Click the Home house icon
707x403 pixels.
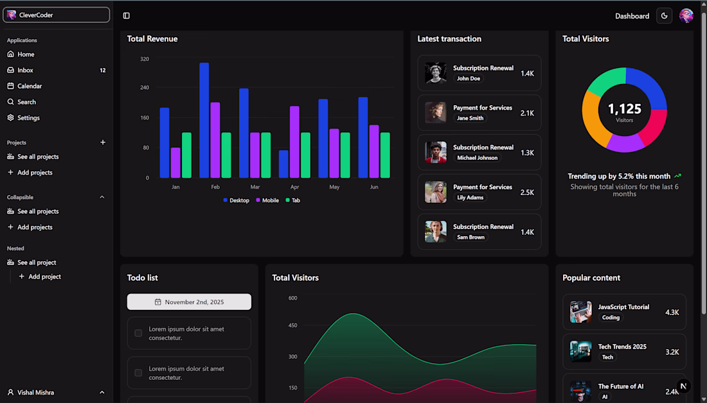coord(11,54)
